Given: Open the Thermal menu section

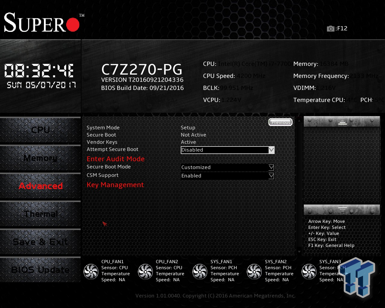Looking at the screenshot, I should tap(40, 214).
